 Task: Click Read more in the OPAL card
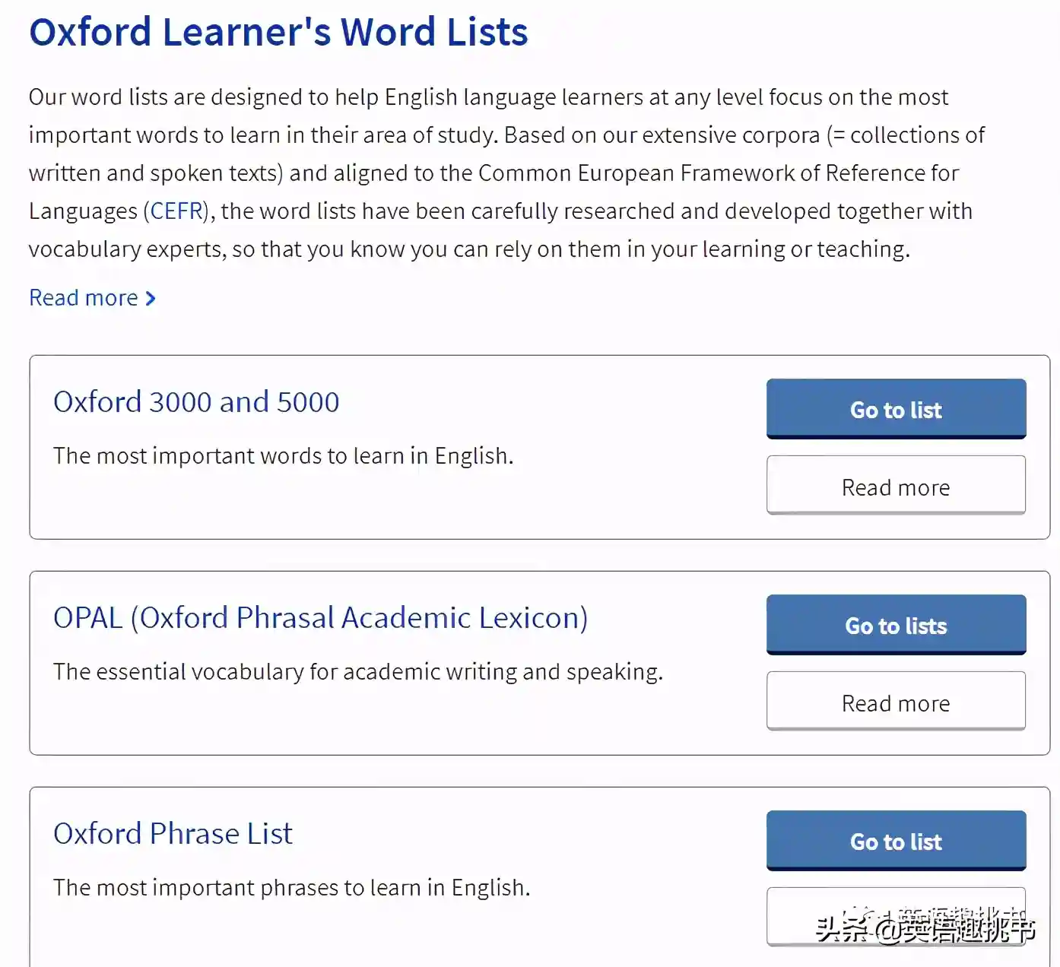(896, 702)
